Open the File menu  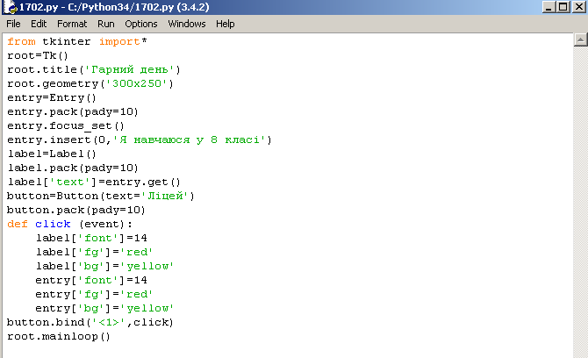pos(13,24)
